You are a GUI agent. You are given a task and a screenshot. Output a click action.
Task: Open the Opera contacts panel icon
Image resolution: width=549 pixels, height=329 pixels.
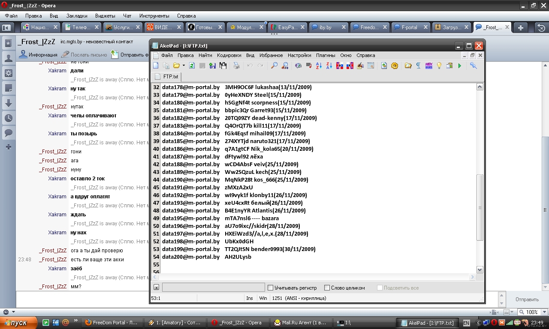(8, 58)
